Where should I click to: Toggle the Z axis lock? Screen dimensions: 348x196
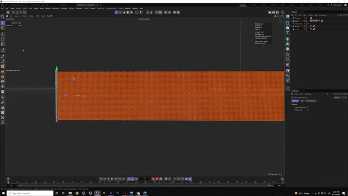21,13
